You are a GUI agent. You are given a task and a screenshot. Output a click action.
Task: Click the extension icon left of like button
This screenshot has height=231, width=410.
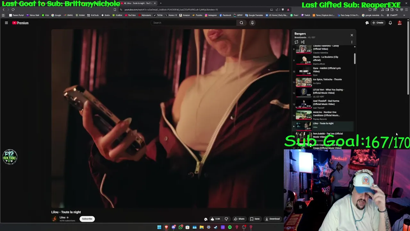(206, 219)
